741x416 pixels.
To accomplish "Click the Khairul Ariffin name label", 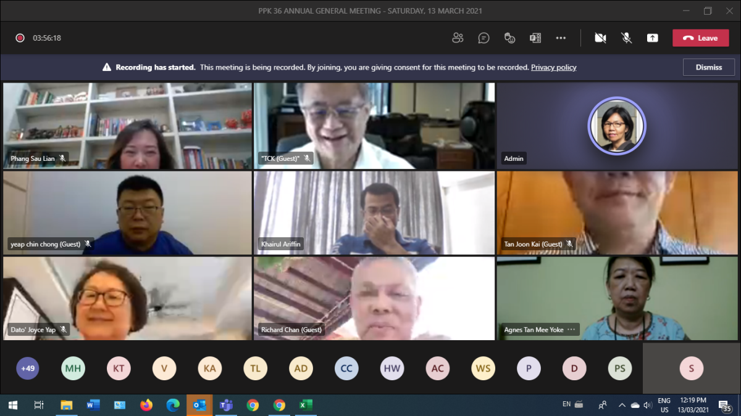I will click(281, 244).
